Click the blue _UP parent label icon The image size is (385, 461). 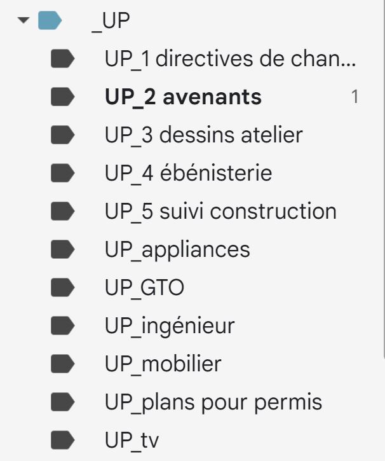click(x=49, y=21)
